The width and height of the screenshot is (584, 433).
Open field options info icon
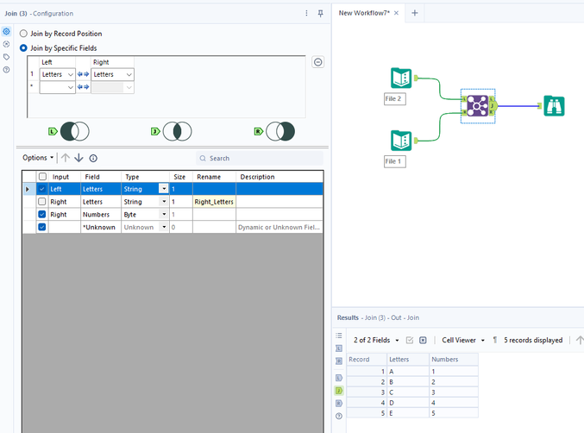93,158
